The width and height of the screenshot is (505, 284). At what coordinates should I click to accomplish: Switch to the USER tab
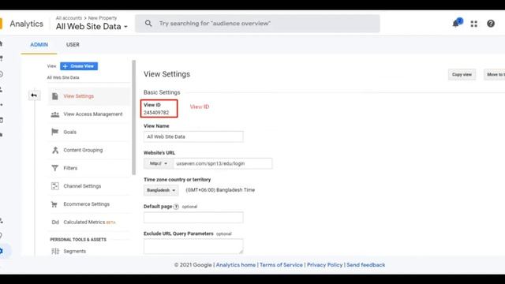click(x=73, y=45)
